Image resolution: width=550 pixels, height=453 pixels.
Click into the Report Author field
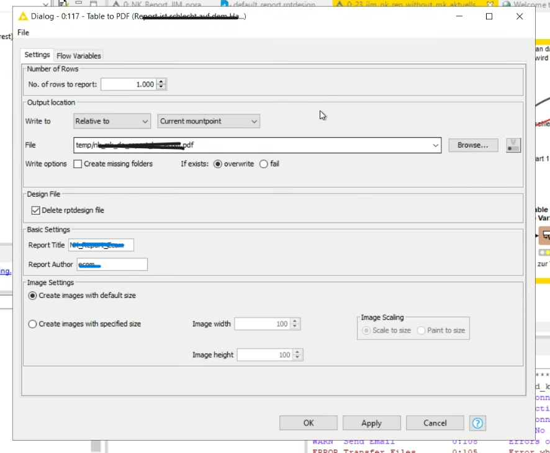(112, 264)
